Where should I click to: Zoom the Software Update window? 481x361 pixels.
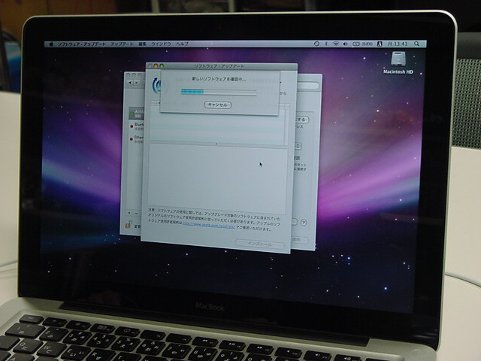click(162, 66)
